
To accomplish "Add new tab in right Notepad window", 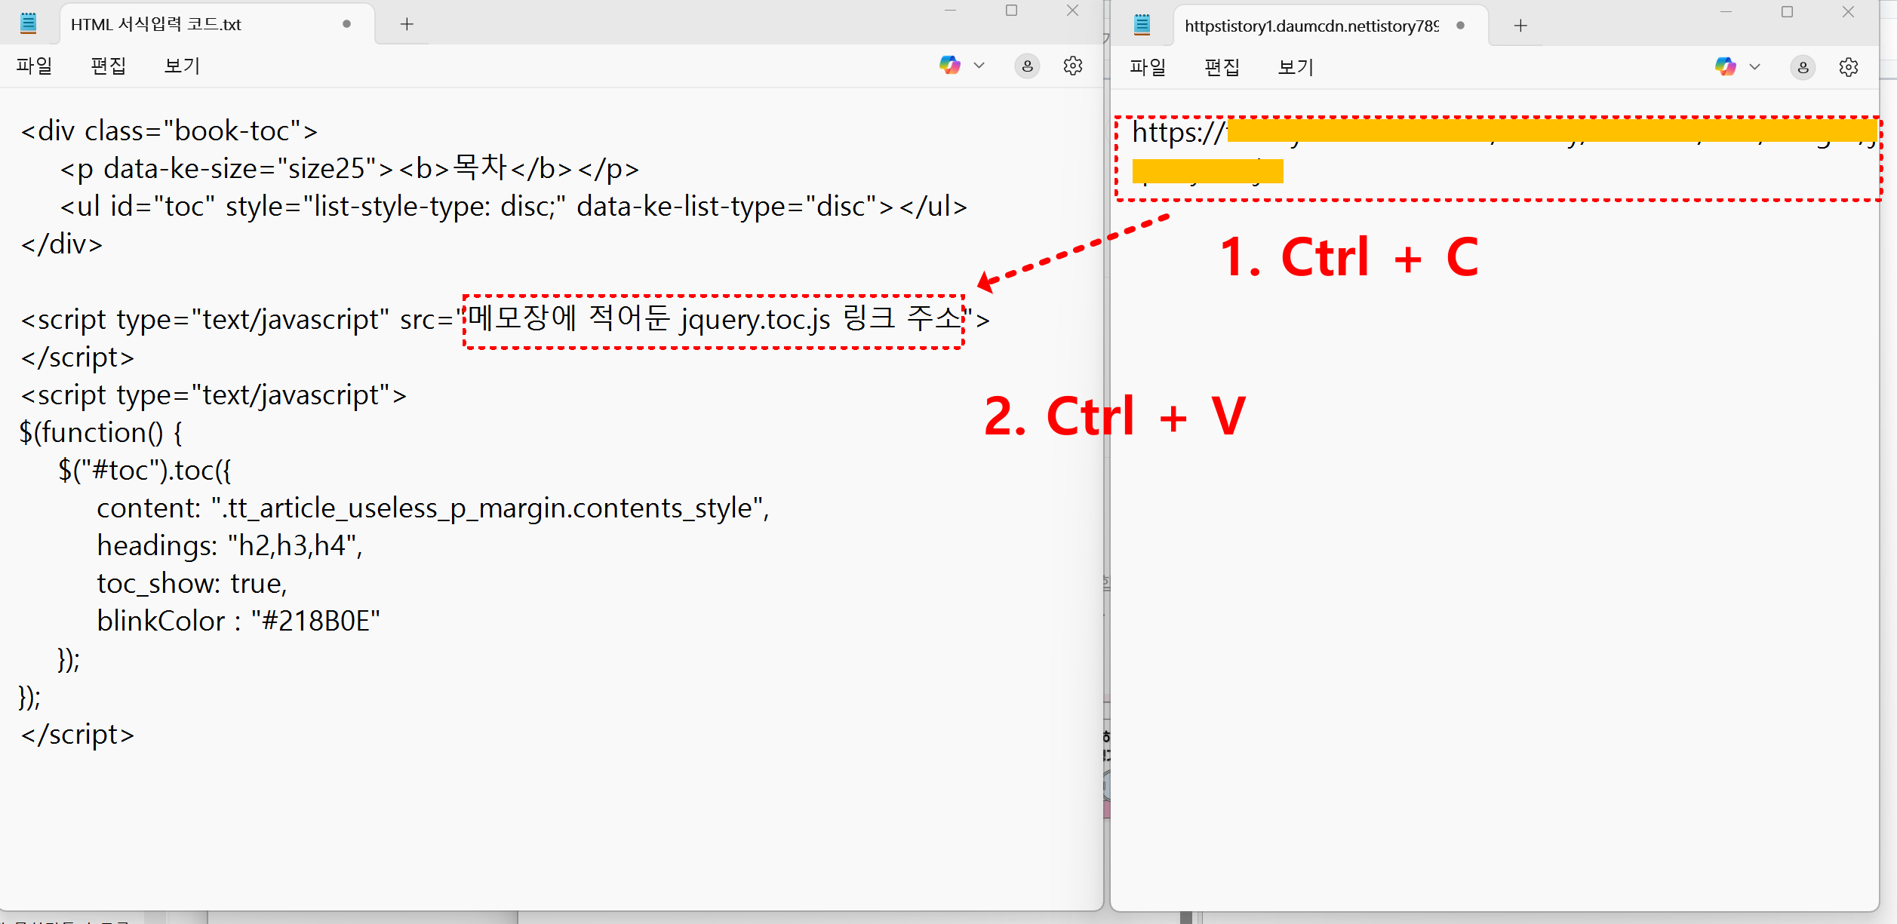I will tap(1520, 26).
